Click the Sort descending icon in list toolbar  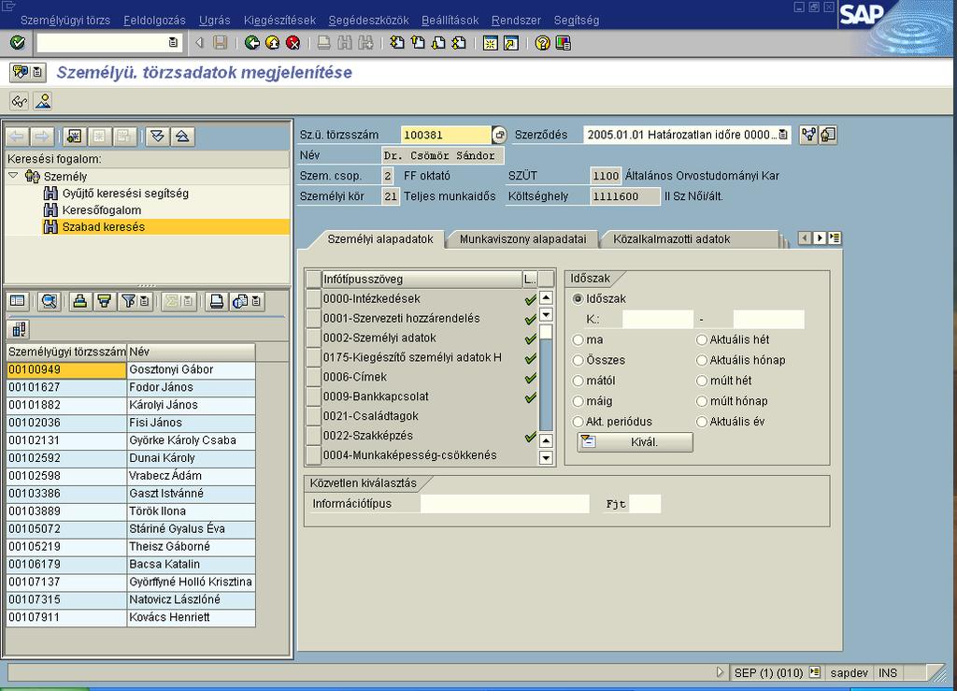105,301
